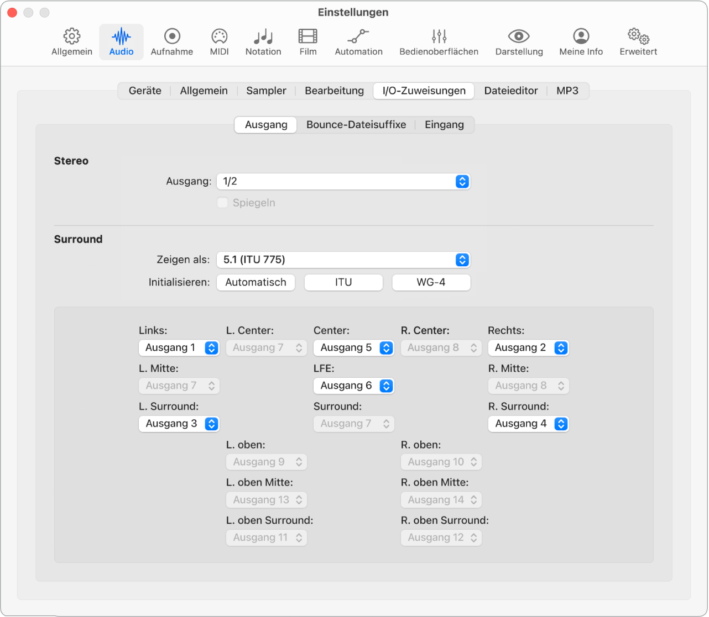This screenshot has width=709, height=617.
Task: Click the Stereo section heading
Action: point(71,161)
